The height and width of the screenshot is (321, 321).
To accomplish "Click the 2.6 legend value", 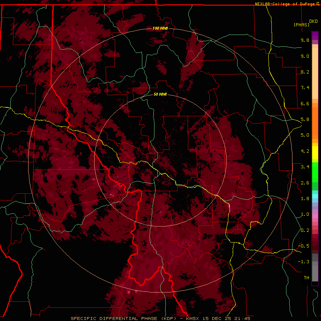I will click(305, 183).
